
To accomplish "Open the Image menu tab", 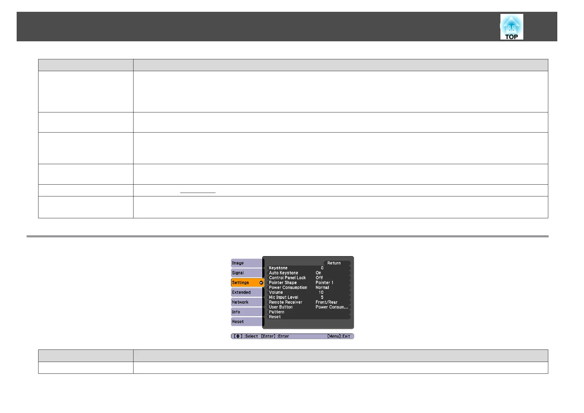I will (247, 263).
